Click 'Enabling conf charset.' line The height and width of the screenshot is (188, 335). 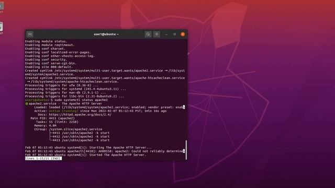click(46, 49)
